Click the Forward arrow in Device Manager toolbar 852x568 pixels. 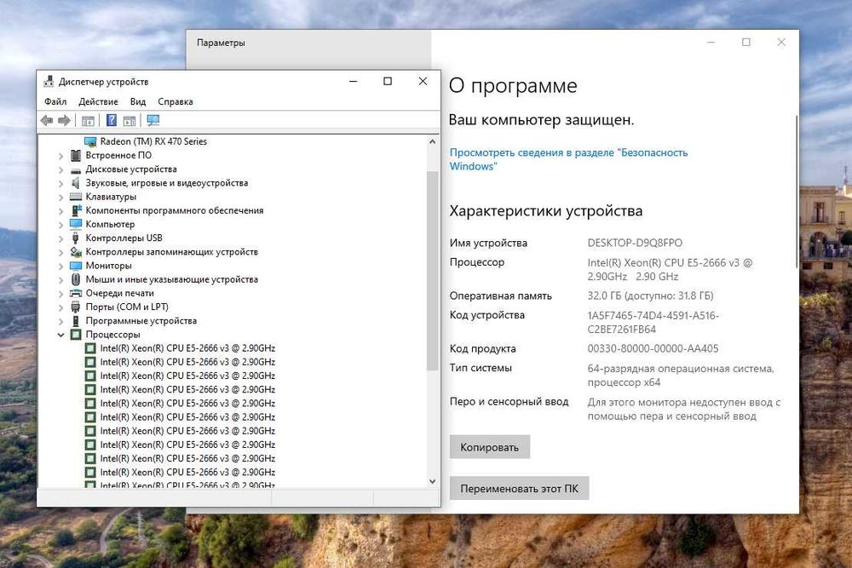tap(64, 121)
